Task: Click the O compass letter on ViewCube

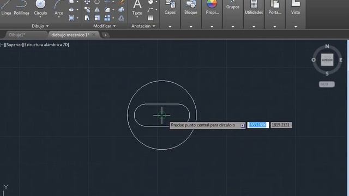Action: (x=314, y=60)
